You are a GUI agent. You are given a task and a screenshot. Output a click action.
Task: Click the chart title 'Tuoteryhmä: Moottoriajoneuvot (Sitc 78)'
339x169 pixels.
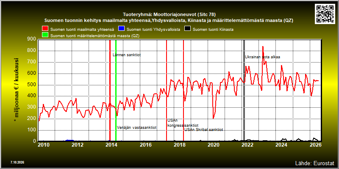point(169,15)
